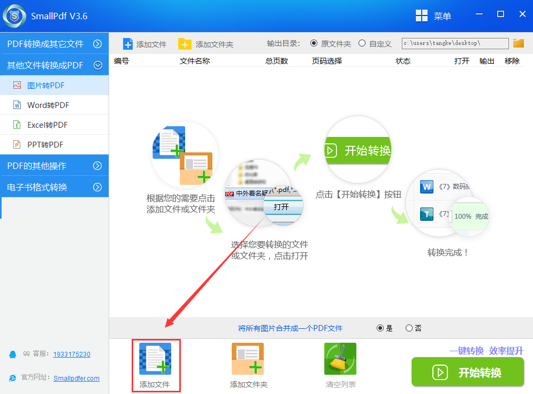Viewport: 533px width, 394px height.
Task: Click the QQ customer service penguin icon
Action: [12, 354]
